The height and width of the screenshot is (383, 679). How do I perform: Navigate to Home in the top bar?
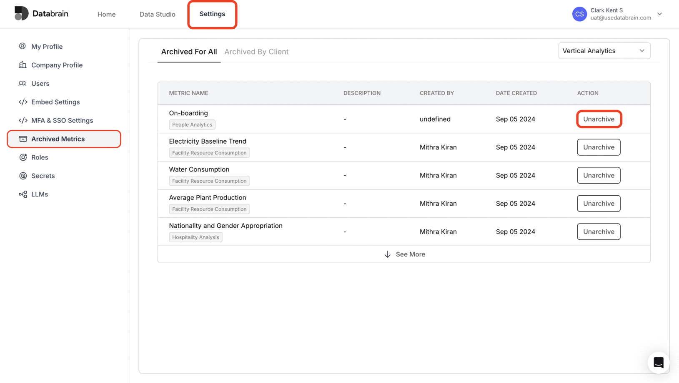[106, 14]
